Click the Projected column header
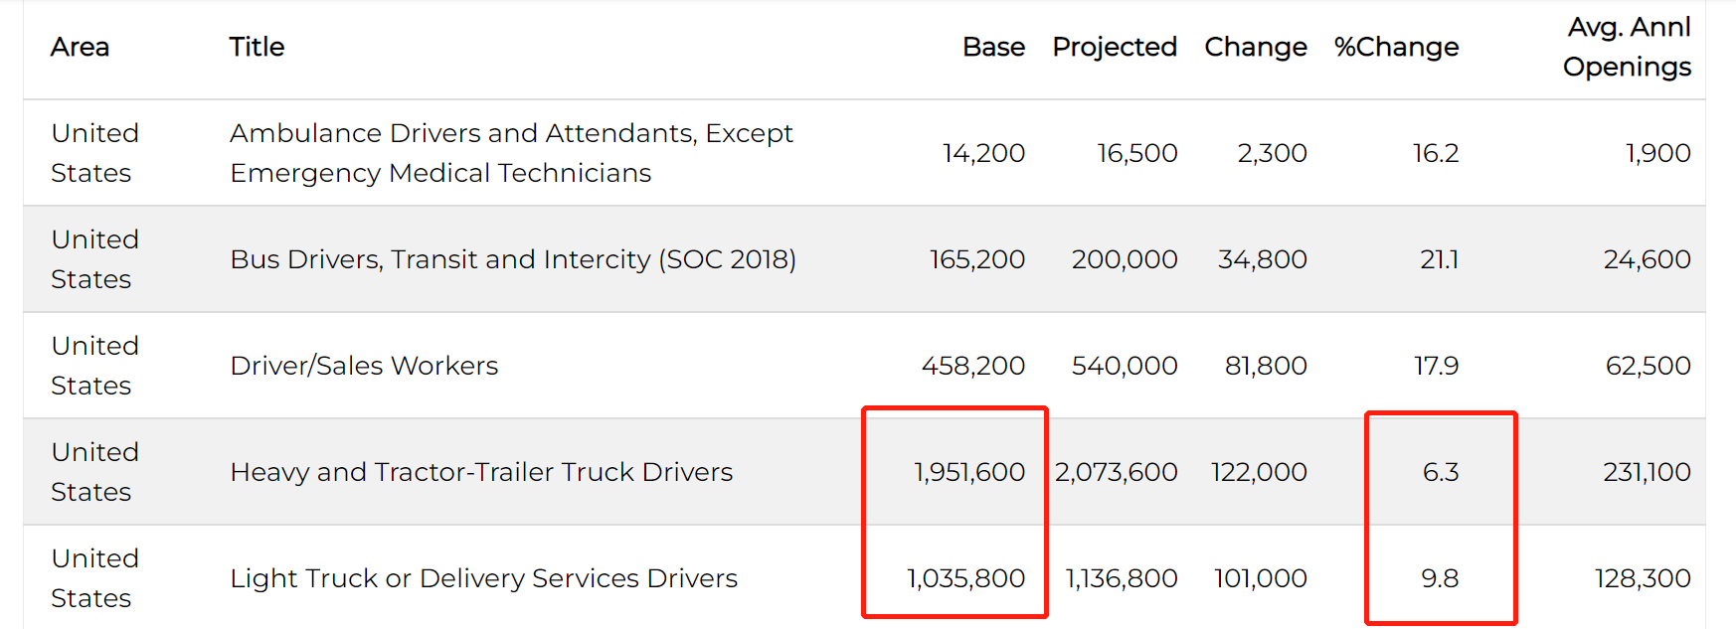 tap(1114, 47)
